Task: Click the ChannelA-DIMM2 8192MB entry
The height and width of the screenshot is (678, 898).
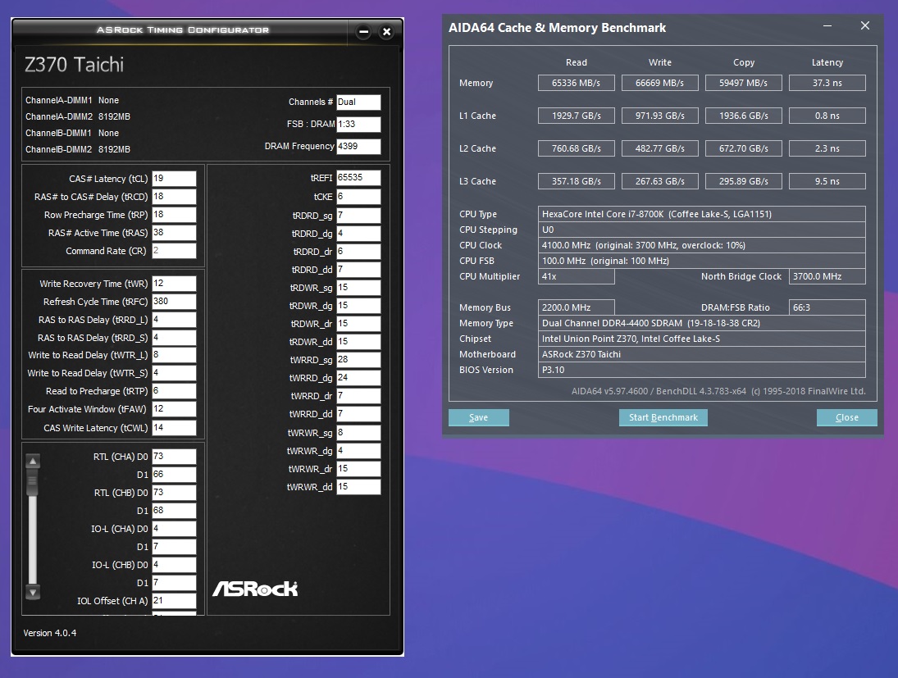Action: pos(78,116)
